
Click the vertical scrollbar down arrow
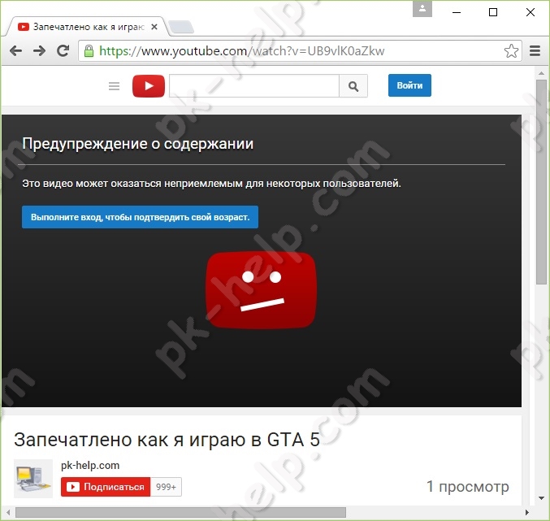pyautogui.click(x=541, y=498)
